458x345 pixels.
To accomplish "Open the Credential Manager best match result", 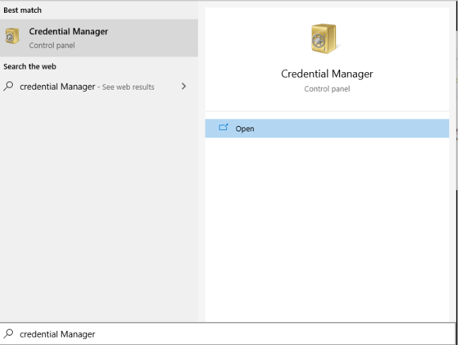I will [x=99, y=38].
